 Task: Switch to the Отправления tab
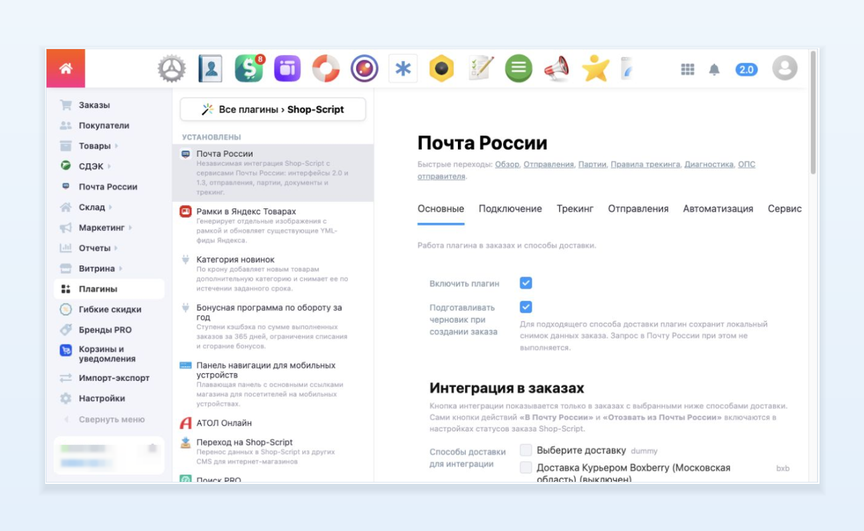pos(638,208)
